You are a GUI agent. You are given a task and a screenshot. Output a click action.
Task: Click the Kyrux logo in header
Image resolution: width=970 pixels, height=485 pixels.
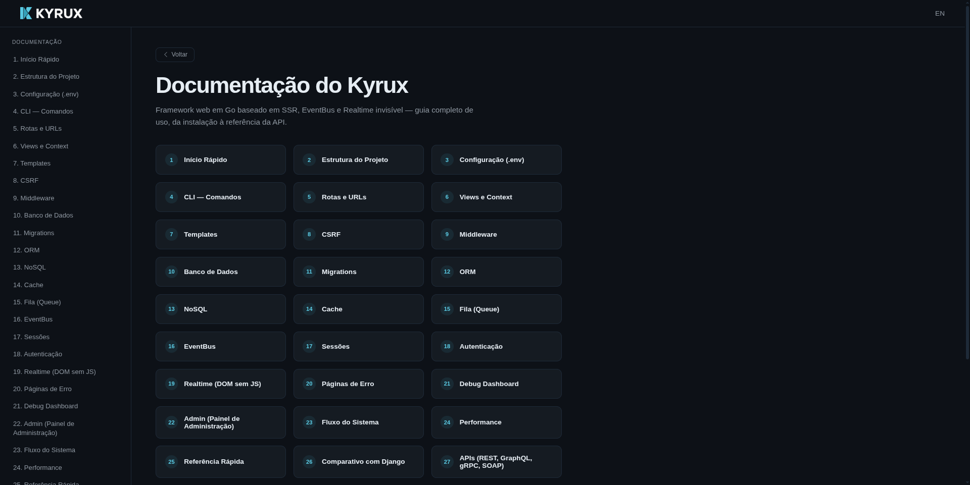coord(51,13)
